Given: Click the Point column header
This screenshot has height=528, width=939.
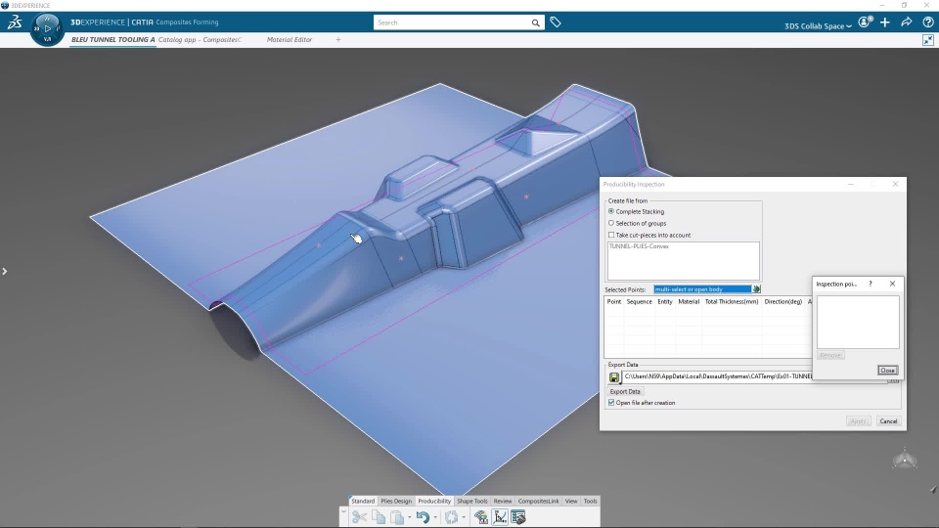Looking at the screenshot, I should (614, 302).
